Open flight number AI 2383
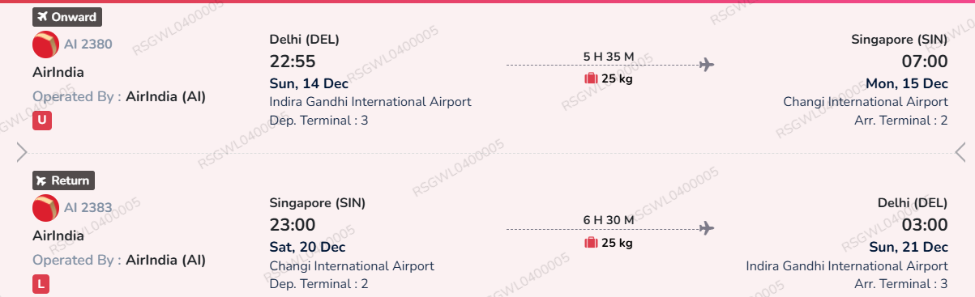 (88, 208)
